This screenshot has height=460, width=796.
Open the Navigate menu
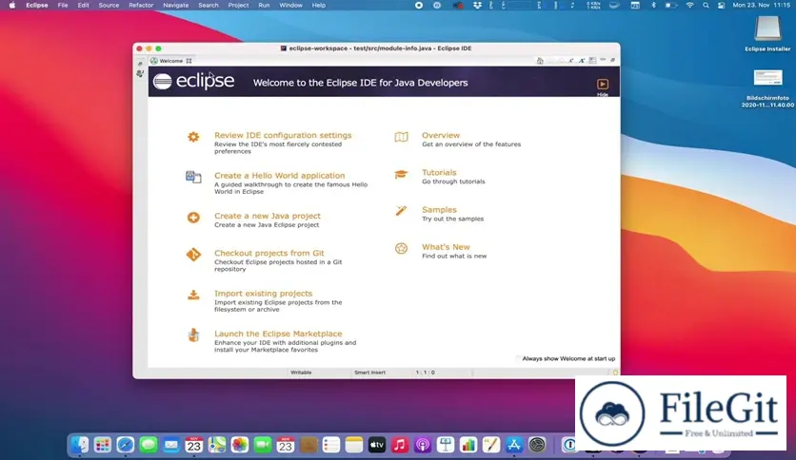175,5
